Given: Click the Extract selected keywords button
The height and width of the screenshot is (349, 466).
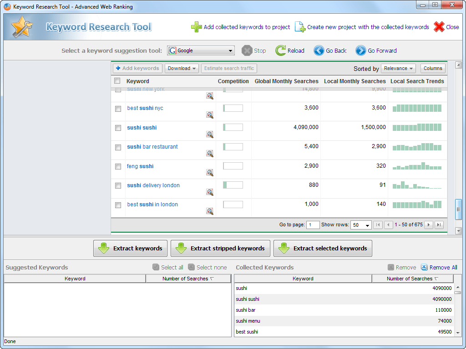Looking at the screenshot, I should 323,249.
